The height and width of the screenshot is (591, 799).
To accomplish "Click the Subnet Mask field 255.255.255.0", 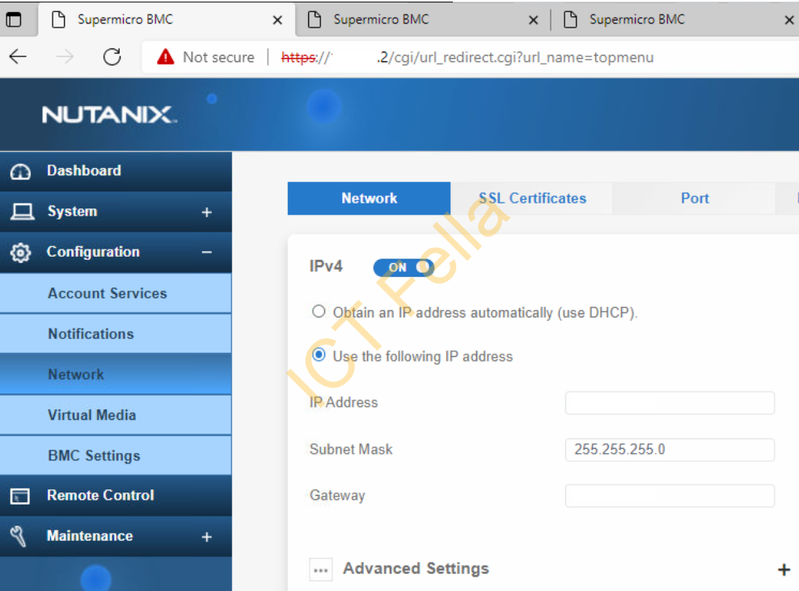I will [x=670, y=450].
